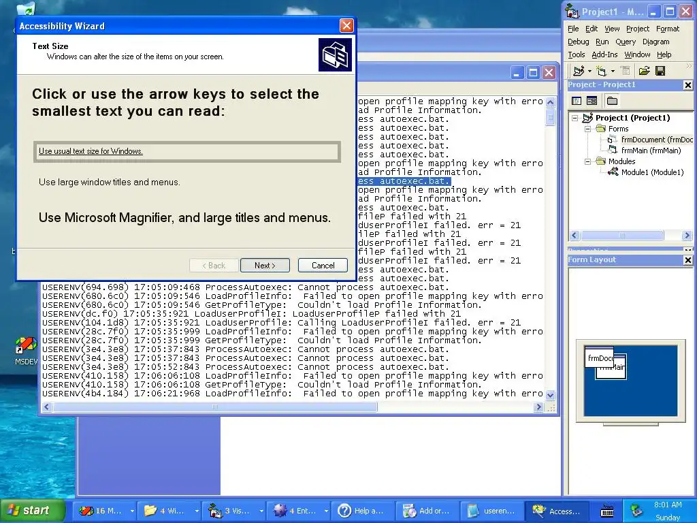Switch to 'useren...' taskbar button
The image size is (697, 523).
(x=492, y=511)
